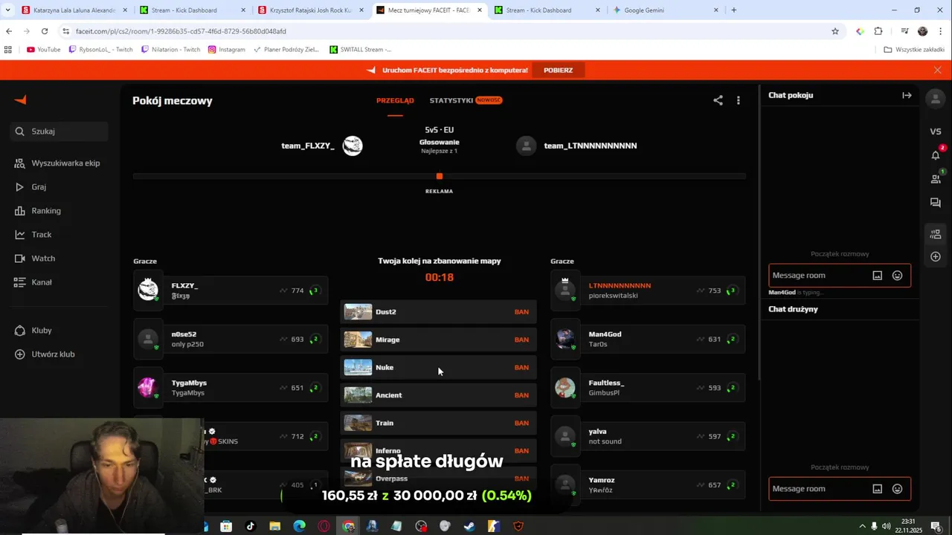
Task: Switch to the PRZEGLĄD tab
Action: point(395,100)
